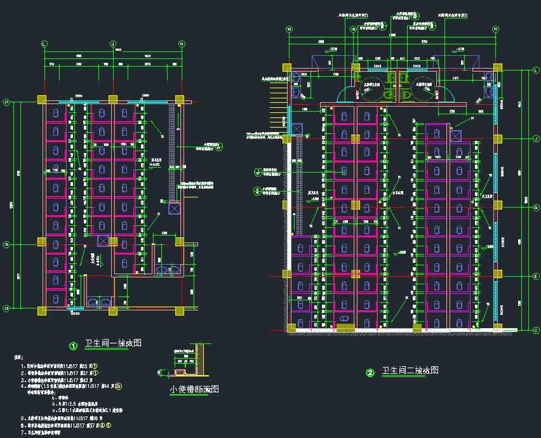Select the crossed shaft box at left plan axis 16

[x=103, y=241]
